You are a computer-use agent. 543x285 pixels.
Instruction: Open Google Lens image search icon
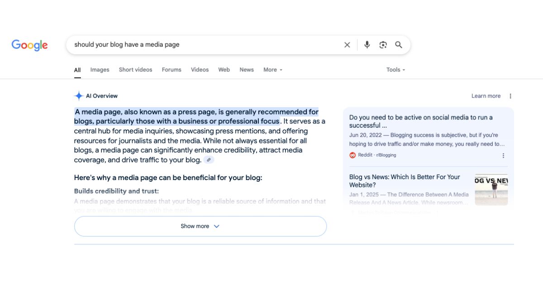(383, 45)
